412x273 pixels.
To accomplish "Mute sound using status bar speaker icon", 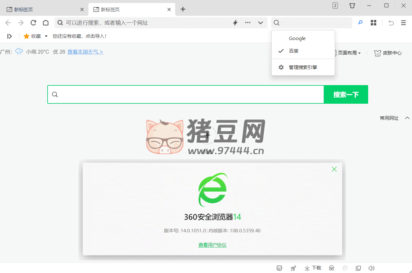I will coord(372,268).
